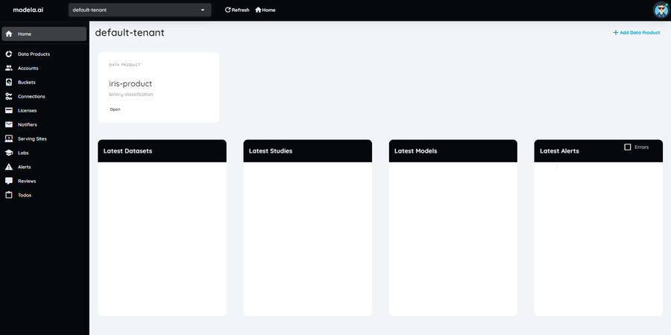Click the Todos clipboard icon
This screenshot has width=671, height=335.
click(x=8, y=195)
